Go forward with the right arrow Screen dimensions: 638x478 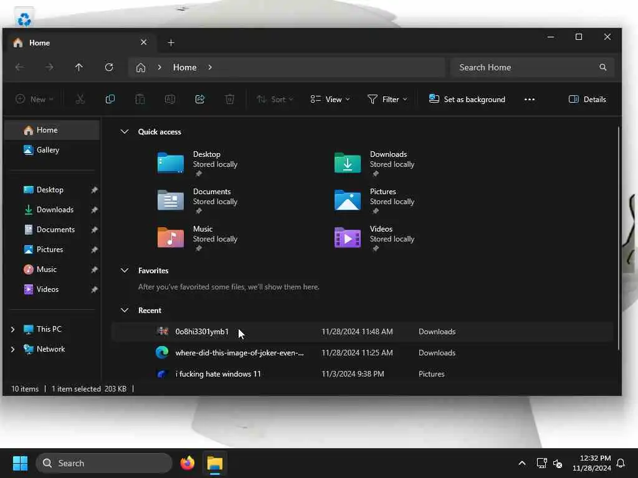click(x=49, y=67)
